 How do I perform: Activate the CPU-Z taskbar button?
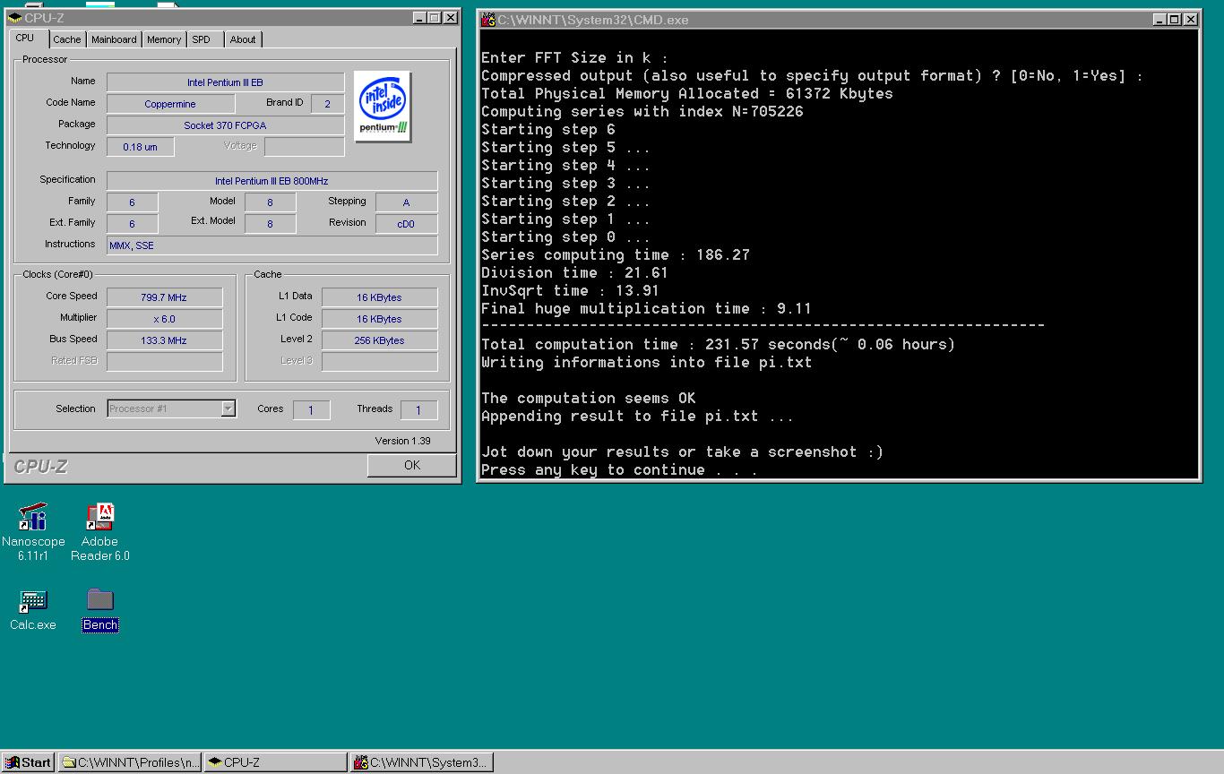(x=275, y=762)
